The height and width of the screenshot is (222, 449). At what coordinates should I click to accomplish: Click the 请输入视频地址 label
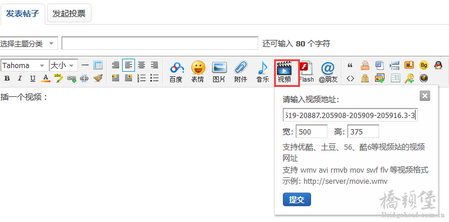[x=311, y=100]
